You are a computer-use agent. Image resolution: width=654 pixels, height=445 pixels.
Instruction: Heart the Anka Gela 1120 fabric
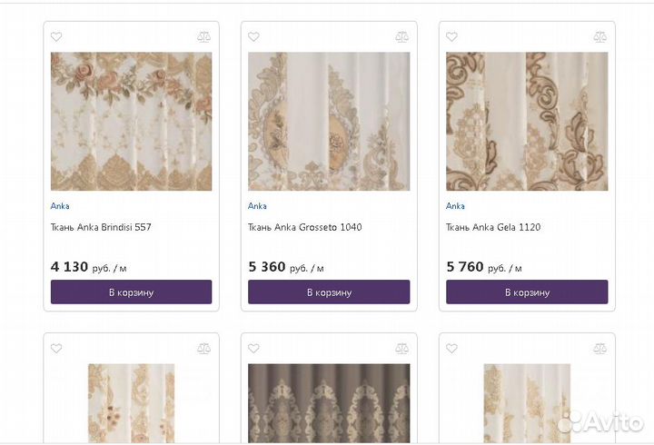[x=451, y=37]
